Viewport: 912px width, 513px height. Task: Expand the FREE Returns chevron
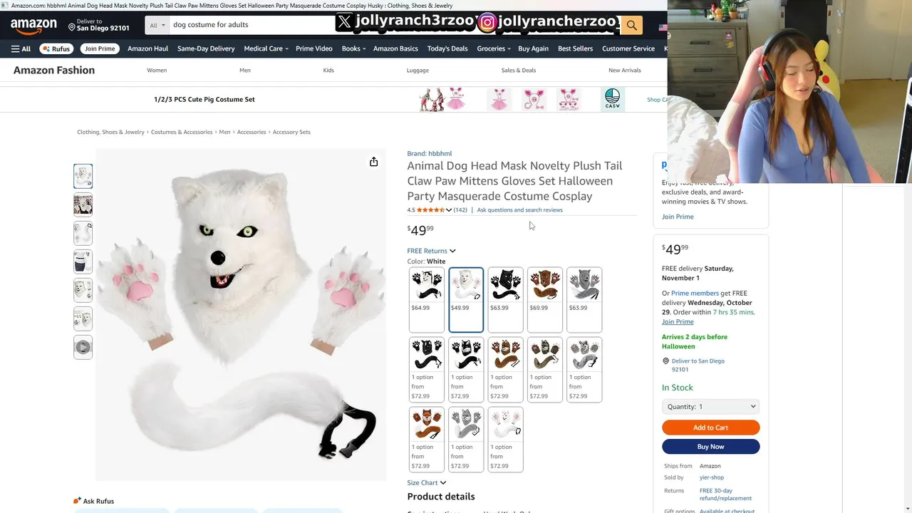452,251
